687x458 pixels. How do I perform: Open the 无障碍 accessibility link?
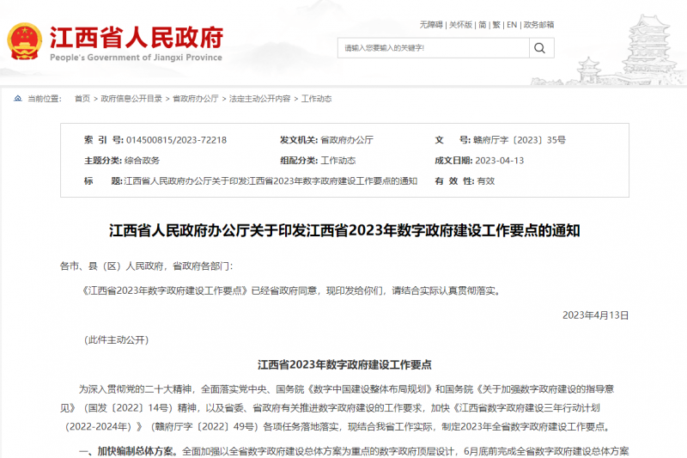[431, 25]
